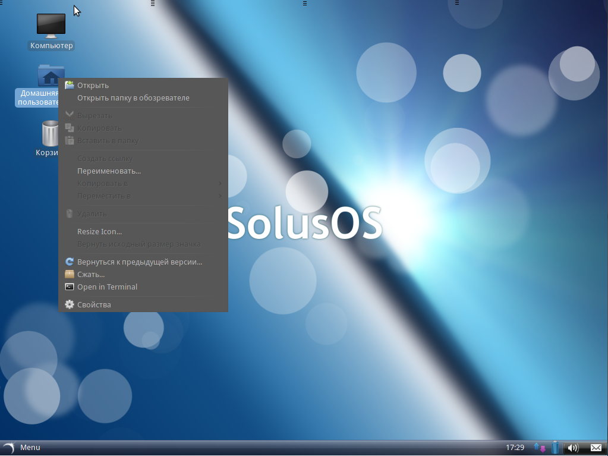Choose Сжать... to compress the folder
Image resolution: width=608 pixels, height=456 pixels.
point(143,274)
